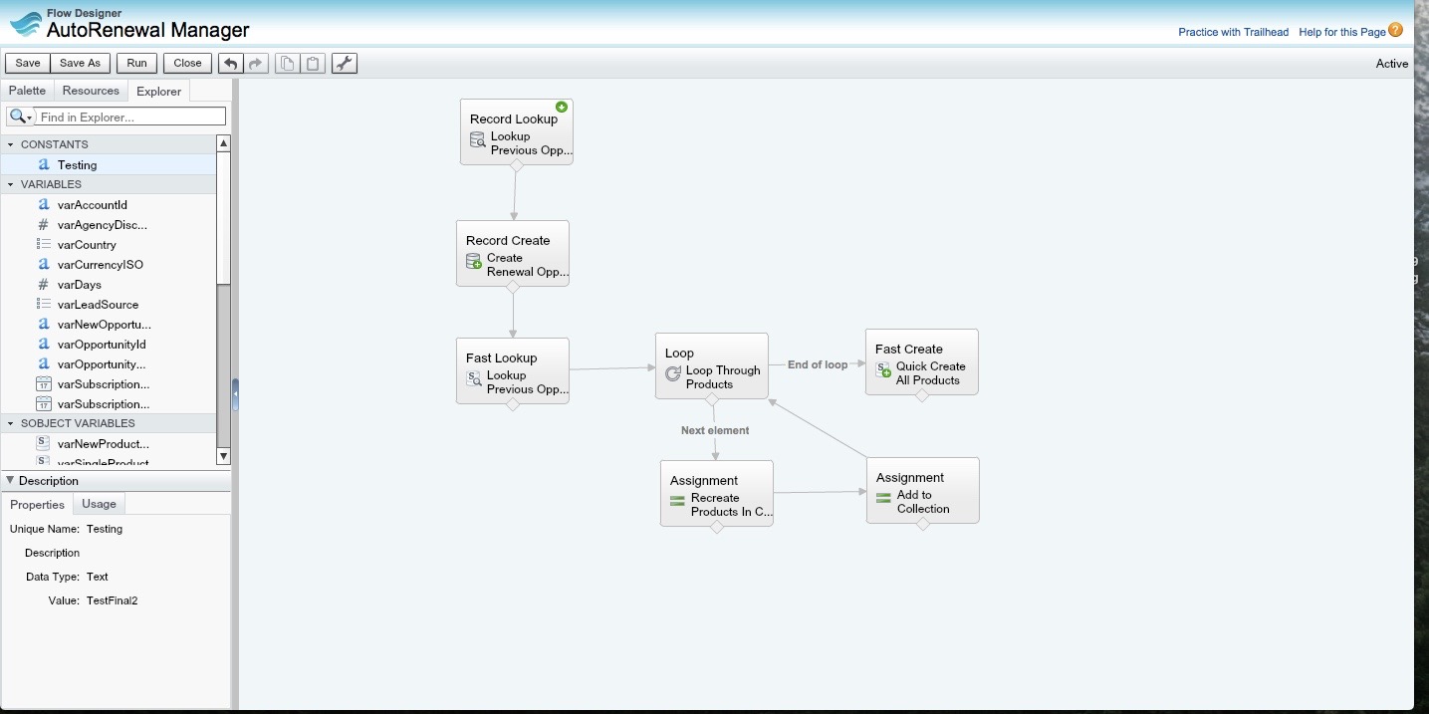Open Help for this Page link
Screen dimensions: 1429x714
[x=1342, y=32]
